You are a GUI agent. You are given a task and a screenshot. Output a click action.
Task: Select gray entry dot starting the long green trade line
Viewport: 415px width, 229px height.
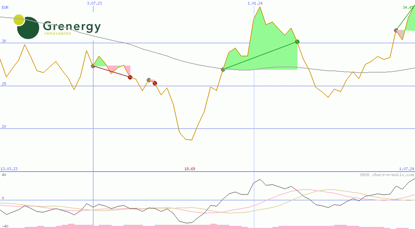coord(223,70)
